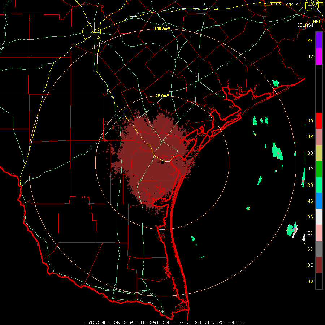Click the RF legend label
The height and width of the screenshot is (325, 325).
pos(310,40)
